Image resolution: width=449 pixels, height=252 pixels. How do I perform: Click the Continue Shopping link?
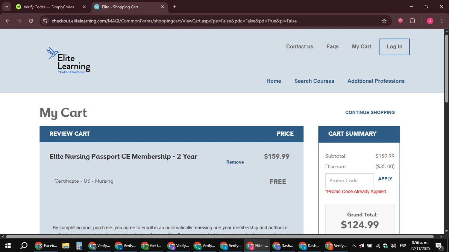coord(370,112)
